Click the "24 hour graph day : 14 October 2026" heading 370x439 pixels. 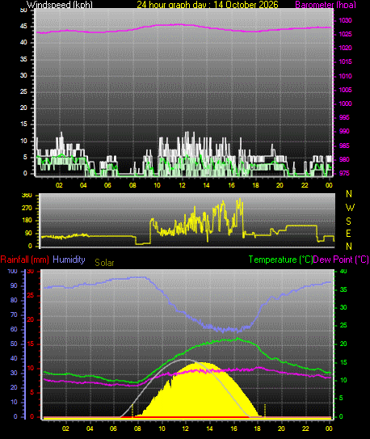pyautogui.click(x=208, y=5)
